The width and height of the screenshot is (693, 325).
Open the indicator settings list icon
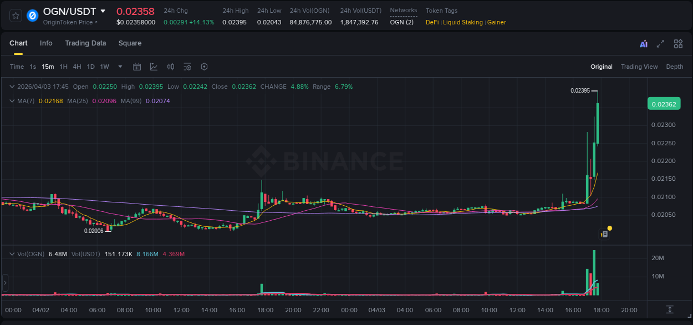[187, 67]
